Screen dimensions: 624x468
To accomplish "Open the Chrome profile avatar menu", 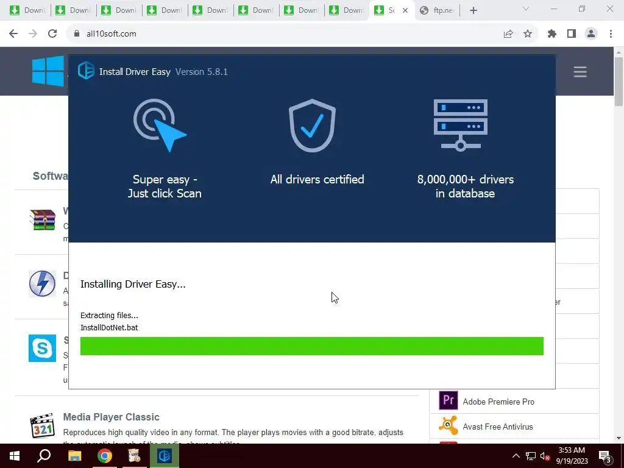I will coord(591,34).
